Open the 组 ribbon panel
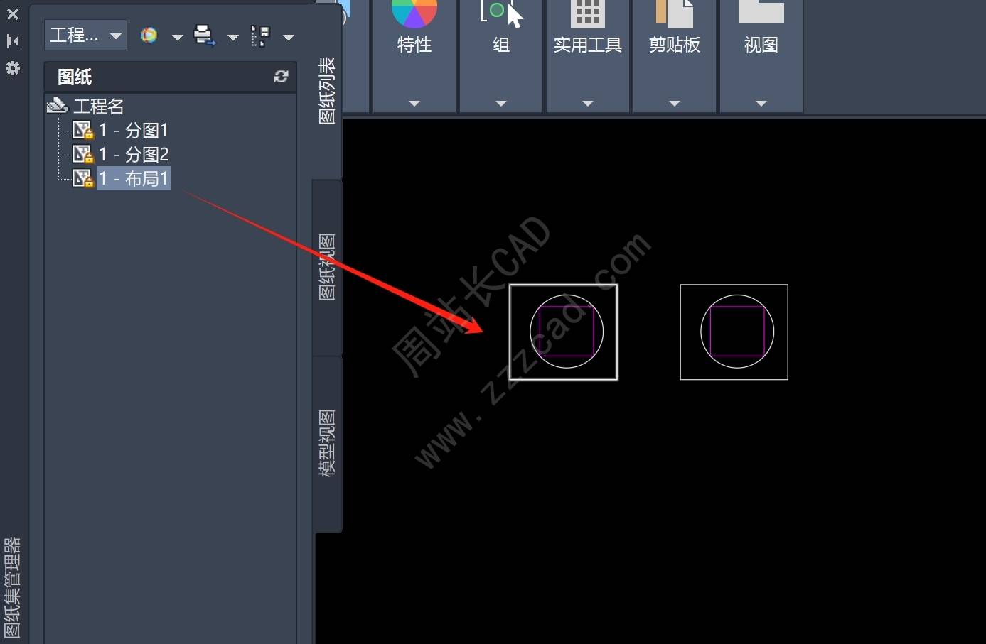The height and width of the screenshot is (644, 986). 501,44
